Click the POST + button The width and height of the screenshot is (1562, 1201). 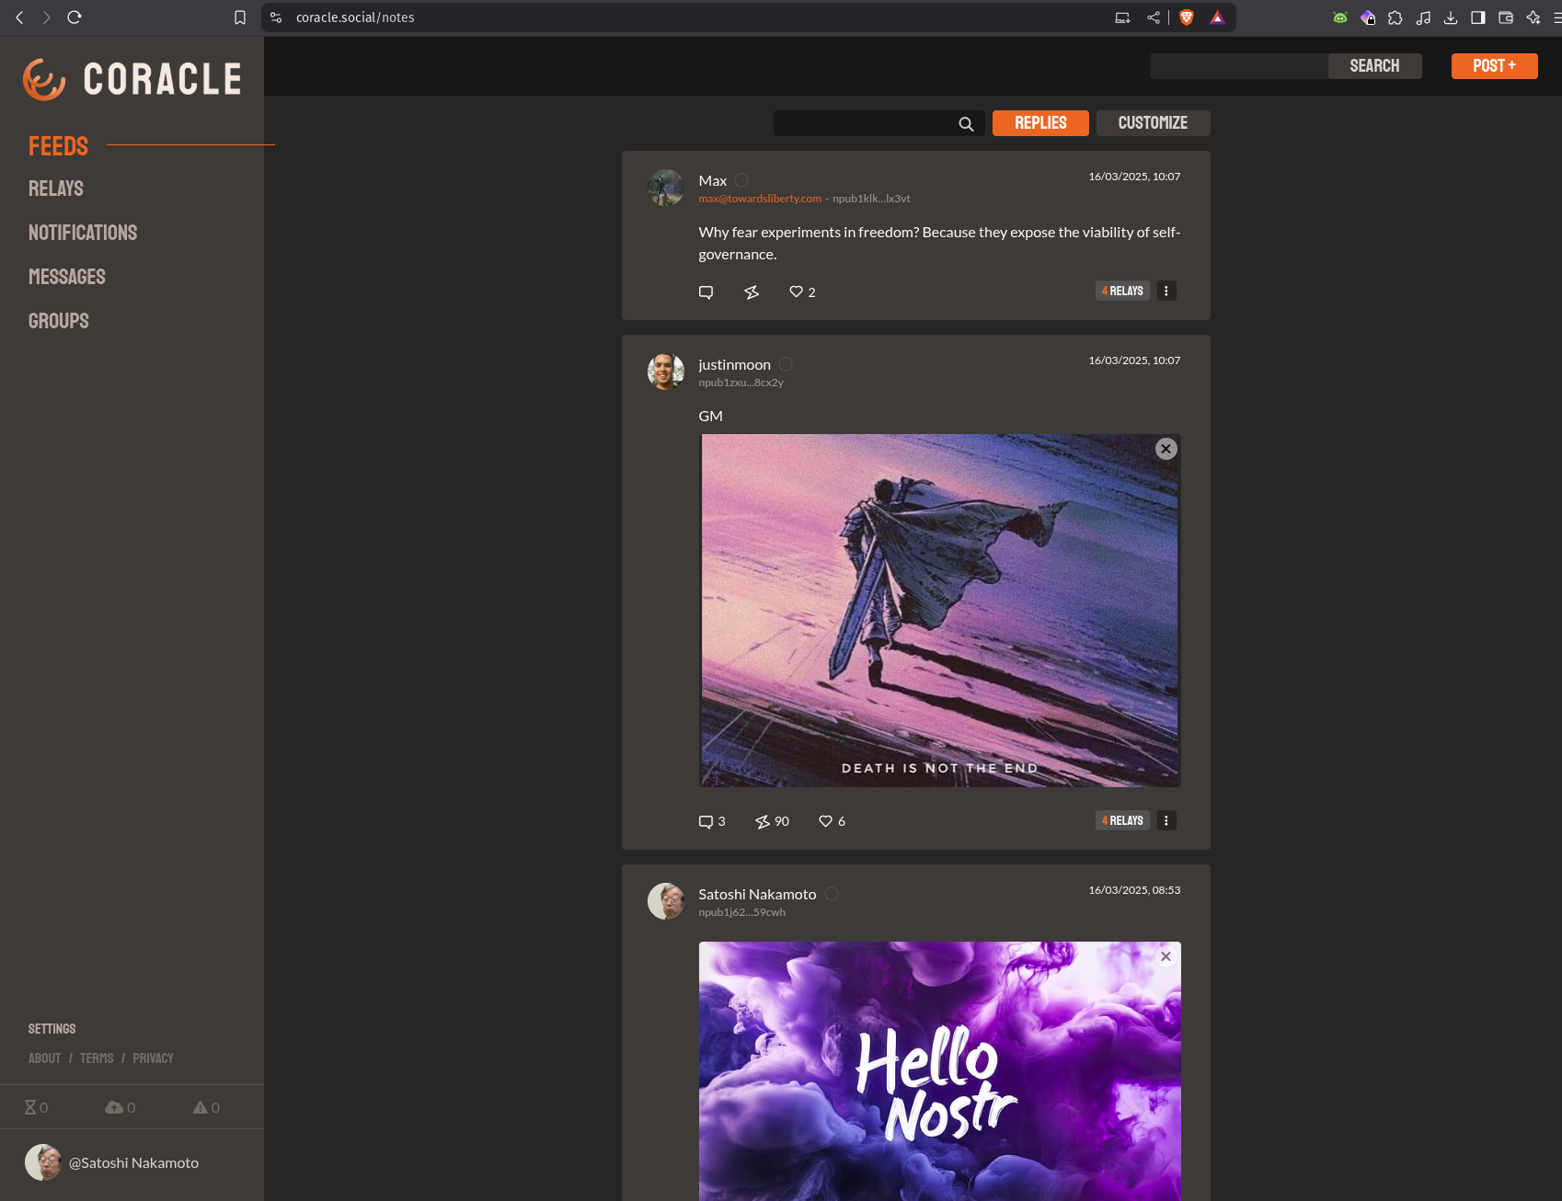(1494, 66)
